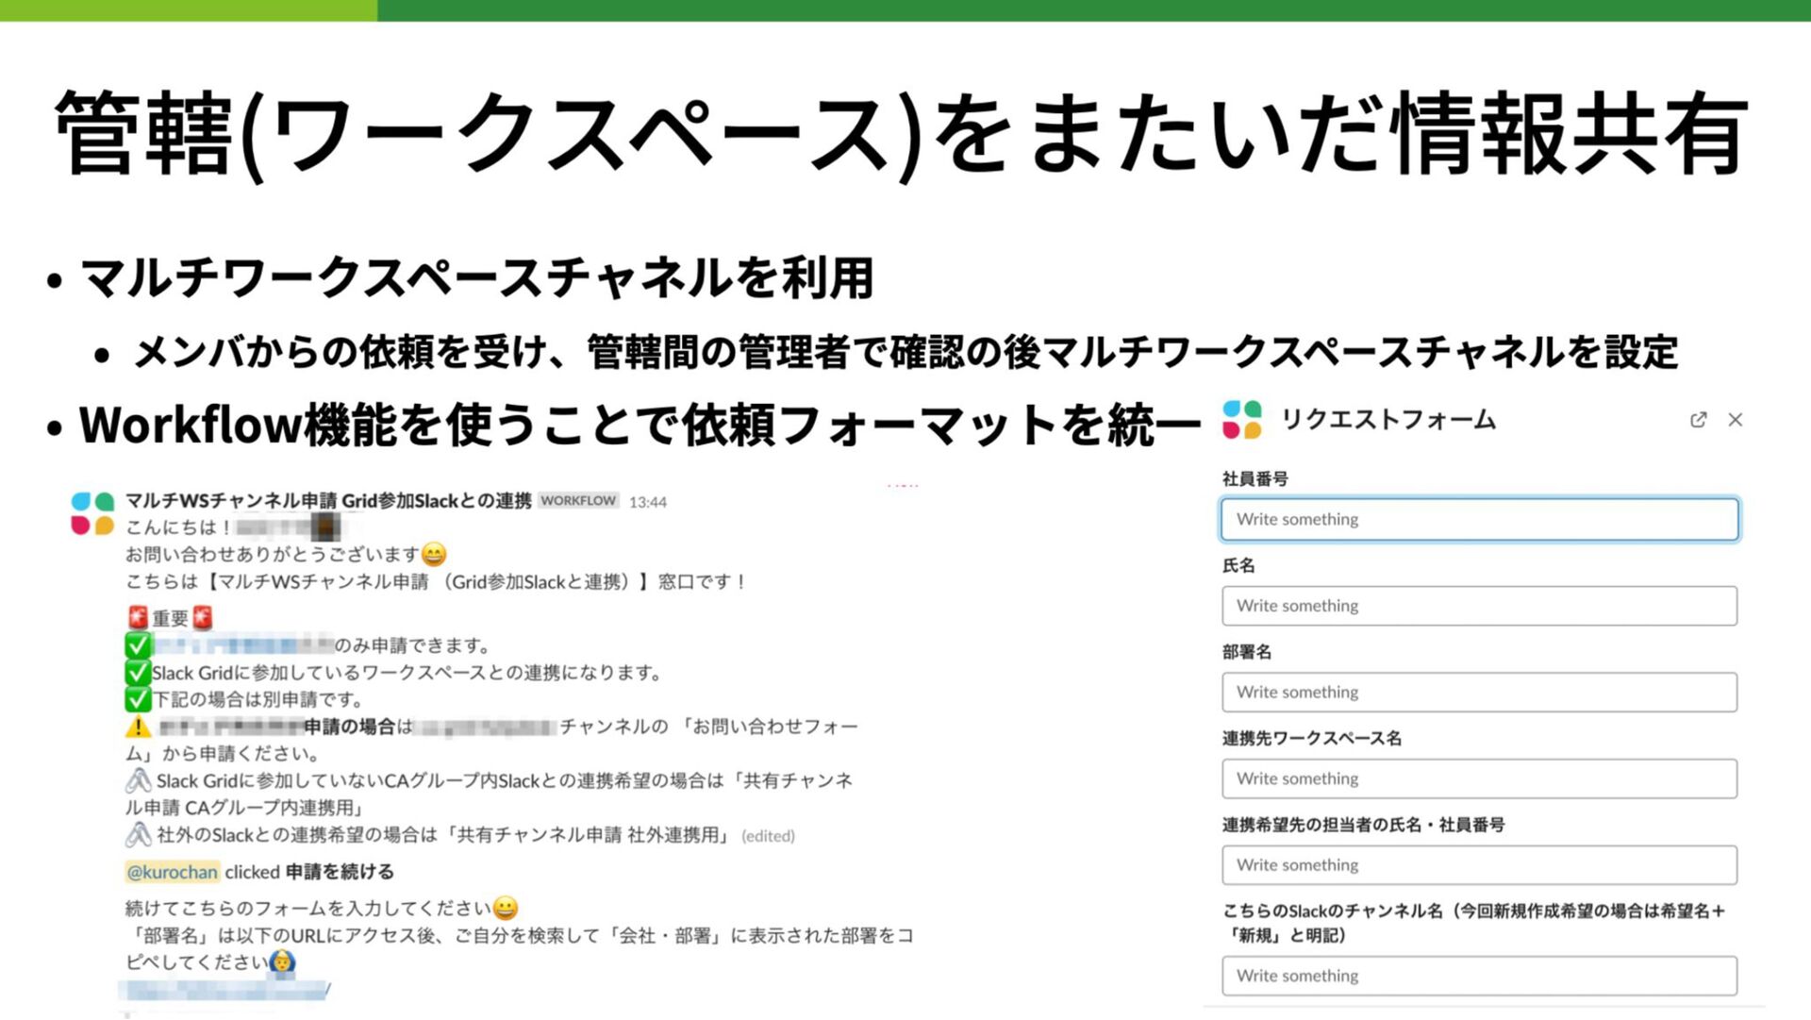Image resolution: width=1811 pixels, height=1020 pixels.
Task: Click the sender name マルチWSチャンネル申請 Grid参加Slackとの連携
Action: [x=328, y=500]
